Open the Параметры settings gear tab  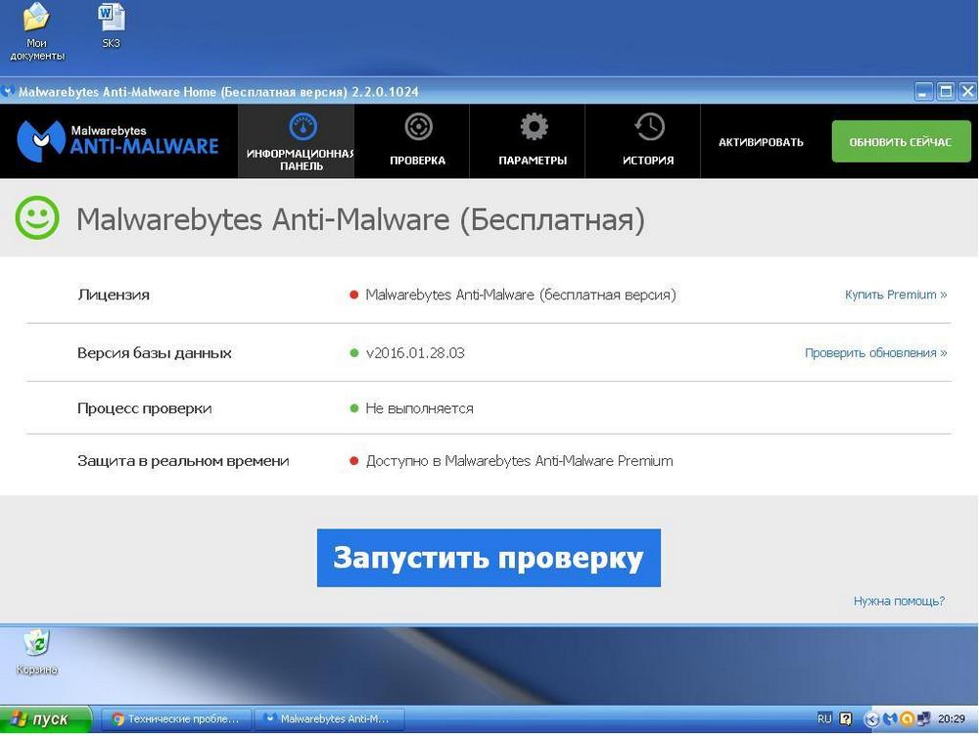tap(533, 141)
